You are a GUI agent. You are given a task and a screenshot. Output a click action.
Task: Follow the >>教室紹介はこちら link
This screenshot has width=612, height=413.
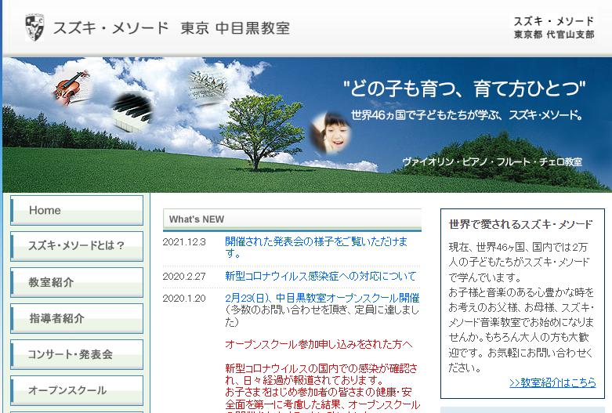[552, 382]
